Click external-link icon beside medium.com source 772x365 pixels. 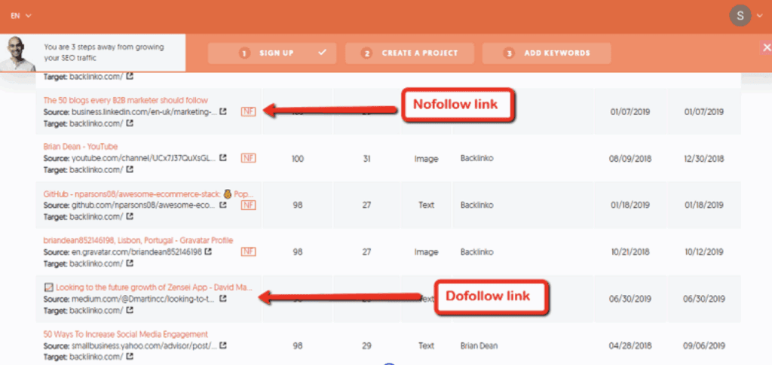223,299
